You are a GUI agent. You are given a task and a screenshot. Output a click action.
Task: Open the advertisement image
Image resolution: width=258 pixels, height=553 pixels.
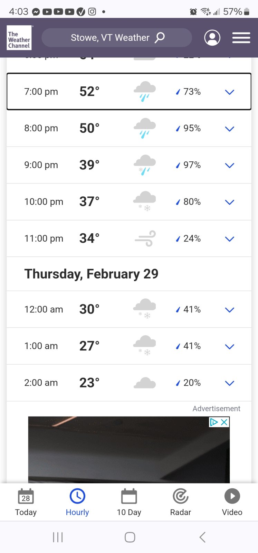pos(129,450)
